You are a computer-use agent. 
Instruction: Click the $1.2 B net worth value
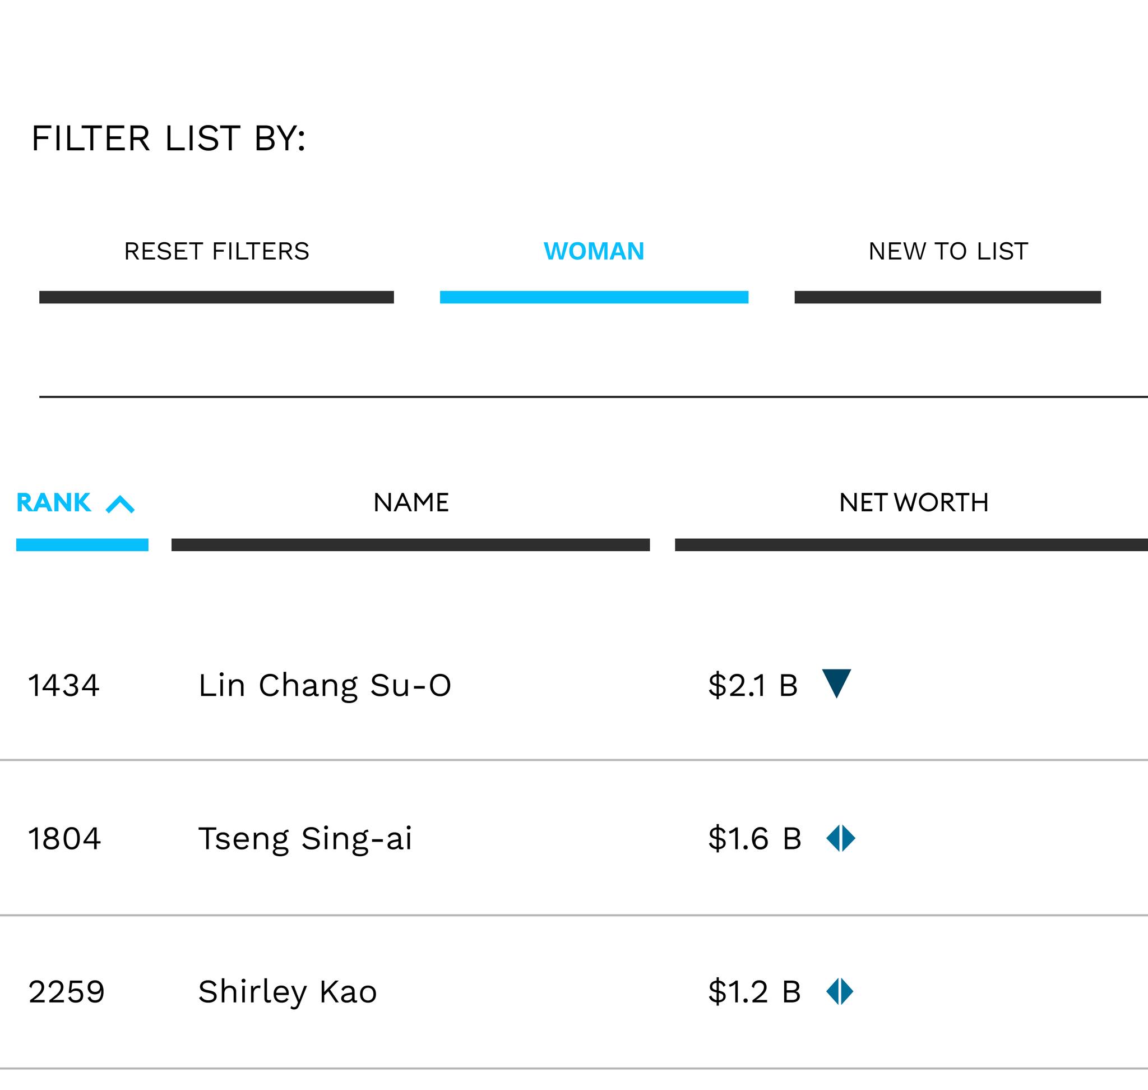pyautogui.click(x=754, y=992)
